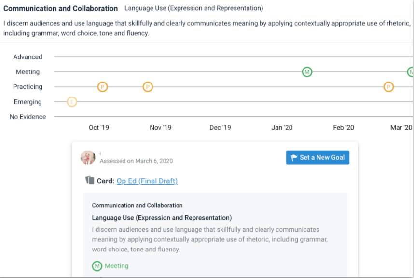This screenshot has height=278, width=414.
Task: Select the Meeting row label on the chart
Action: tap(28, 72)
